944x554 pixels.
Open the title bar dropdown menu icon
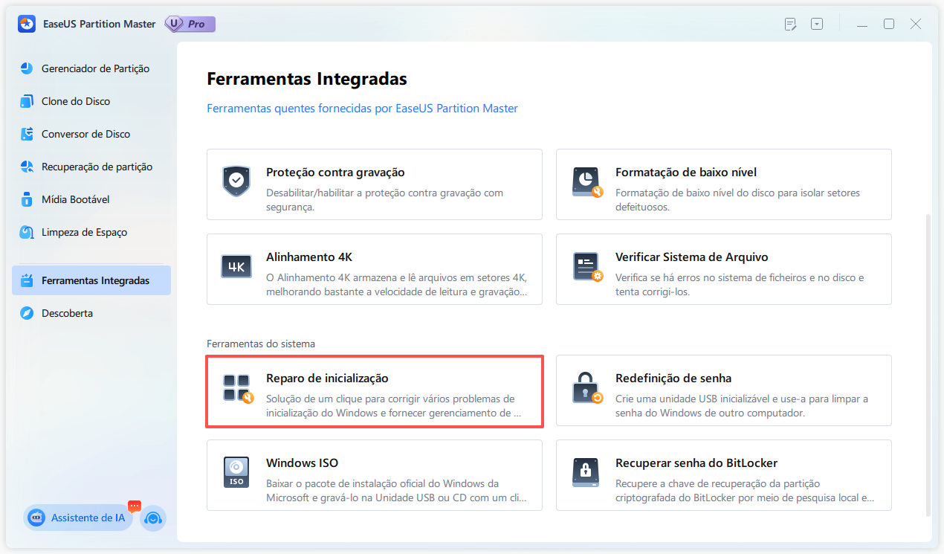click(x=817, y=24)
